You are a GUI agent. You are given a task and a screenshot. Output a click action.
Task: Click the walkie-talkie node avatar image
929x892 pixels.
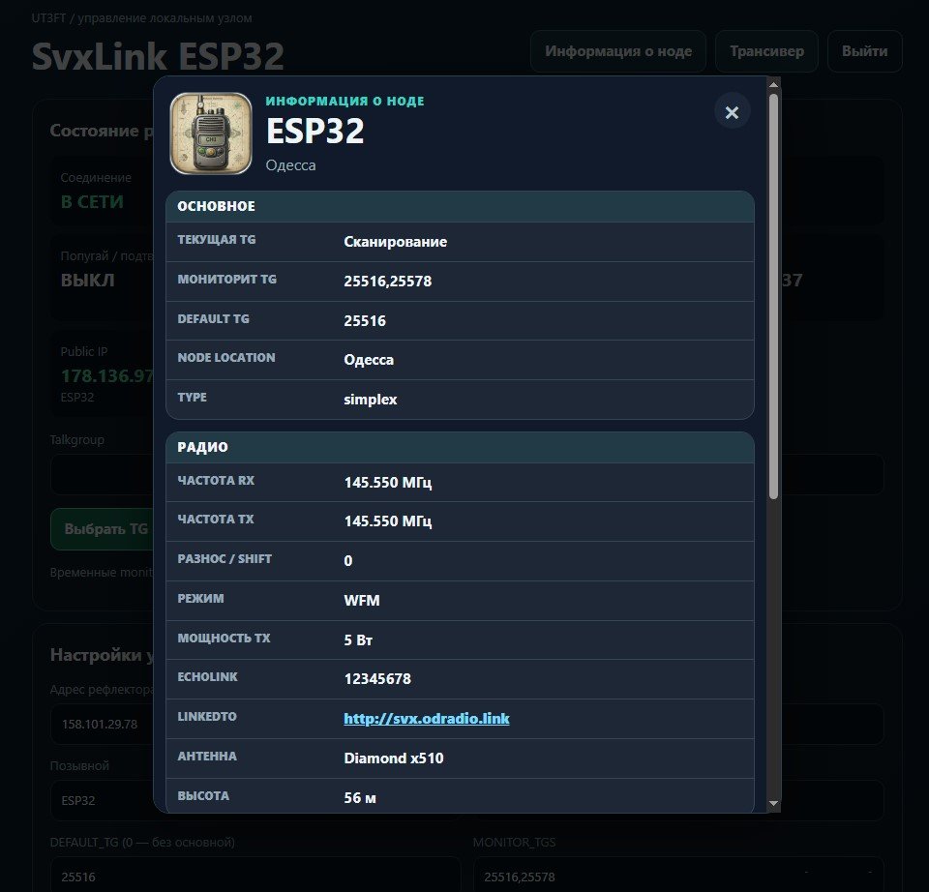click(x=211, y=134)
